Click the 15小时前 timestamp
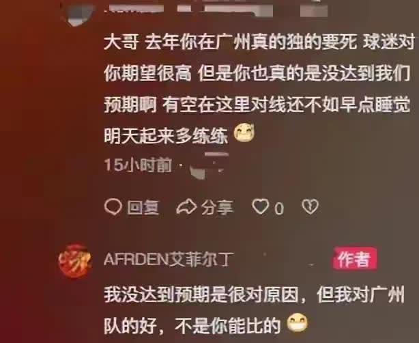The height and width of the screenshot is (343, 419). [x=138, y=165]
